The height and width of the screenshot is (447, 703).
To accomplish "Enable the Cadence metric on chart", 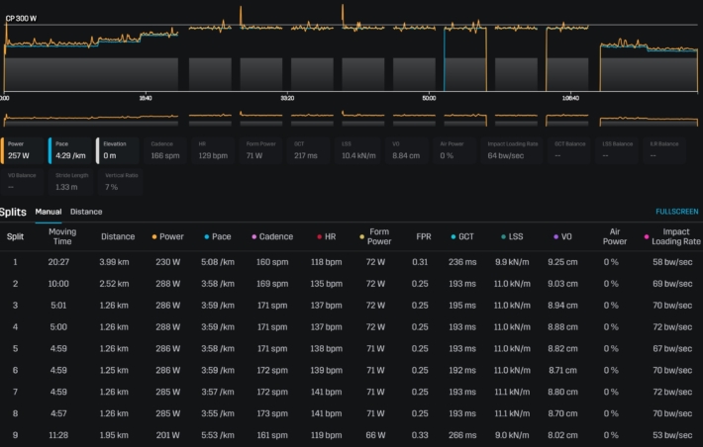I will (x=166, y=149).
